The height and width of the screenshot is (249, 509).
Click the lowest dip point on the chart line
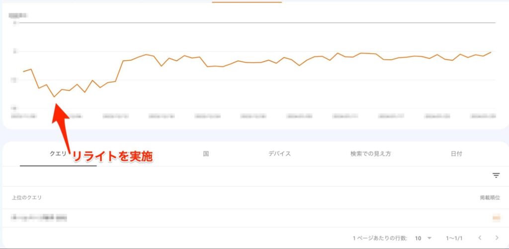point(54,97)
